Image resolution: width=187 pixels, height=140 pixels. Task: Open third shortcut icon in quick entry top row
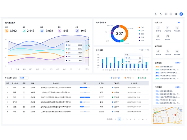click(x=177, y=28)
